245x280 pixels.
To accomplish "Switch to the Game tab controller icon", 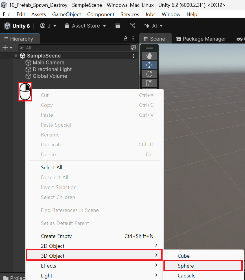I will (240, 39).
